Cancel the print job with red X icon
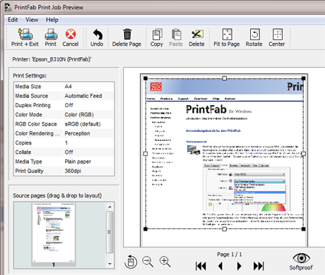 click(71, 37)
